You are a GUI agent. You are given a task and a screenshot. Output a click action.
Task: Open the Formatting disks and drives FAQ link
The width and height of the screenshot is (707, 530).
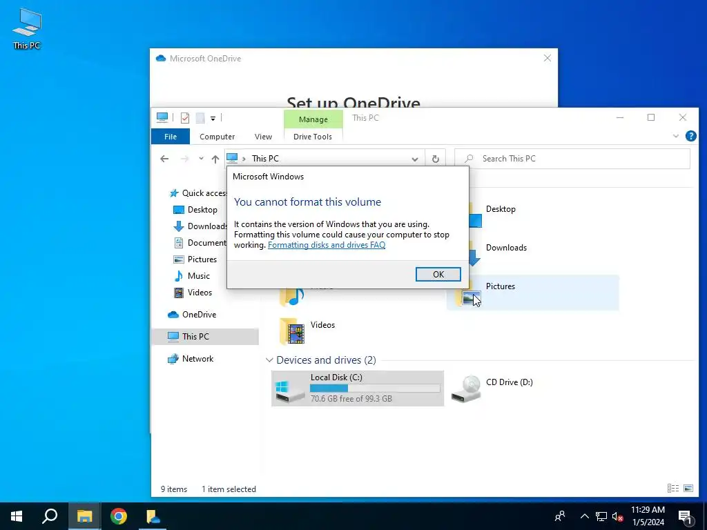tap(327, 245)
